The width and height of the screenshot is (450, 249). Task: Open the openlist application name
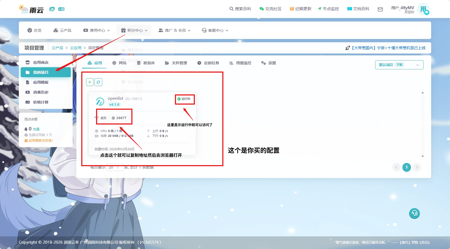[115, 98]
